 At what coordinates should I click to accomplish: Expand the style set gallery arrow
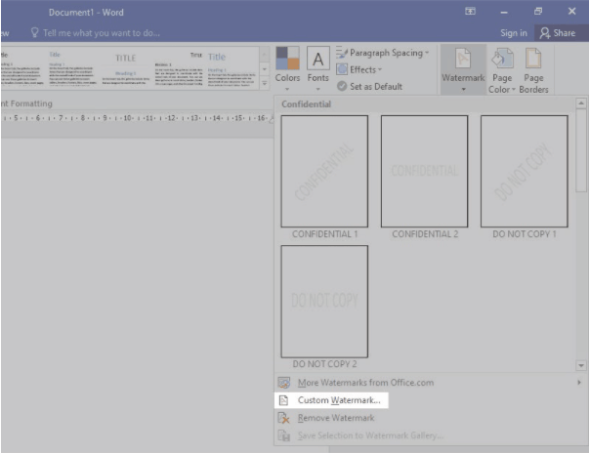pos(263,86)
